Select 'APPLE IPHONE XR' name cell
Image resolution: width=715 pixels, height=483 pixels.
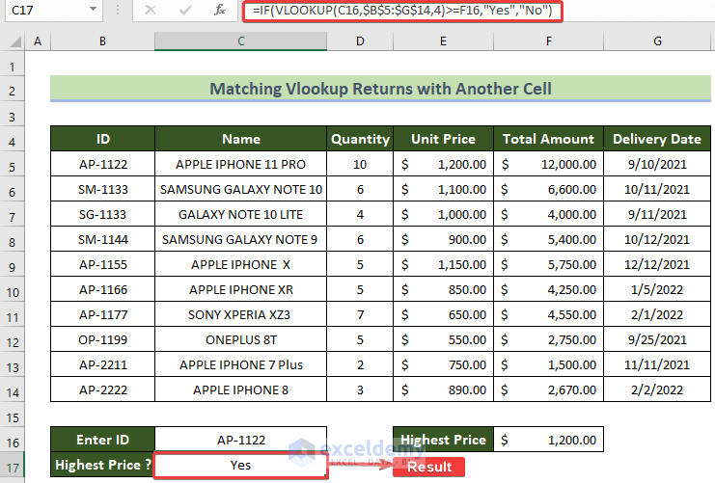(241, 289)
